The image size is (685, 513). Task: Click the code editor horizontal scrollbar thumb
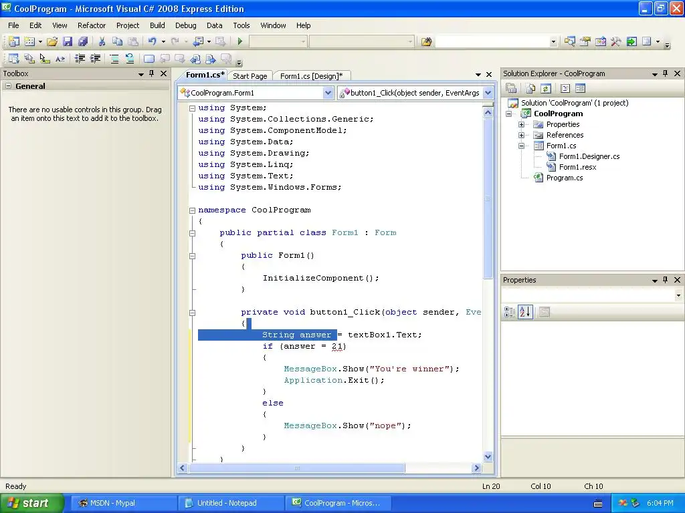point(297,468)
